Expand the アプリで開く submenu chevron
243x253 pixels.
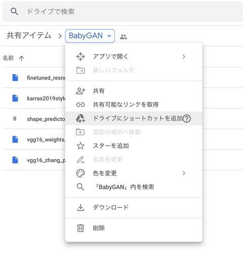click(184, 57)
